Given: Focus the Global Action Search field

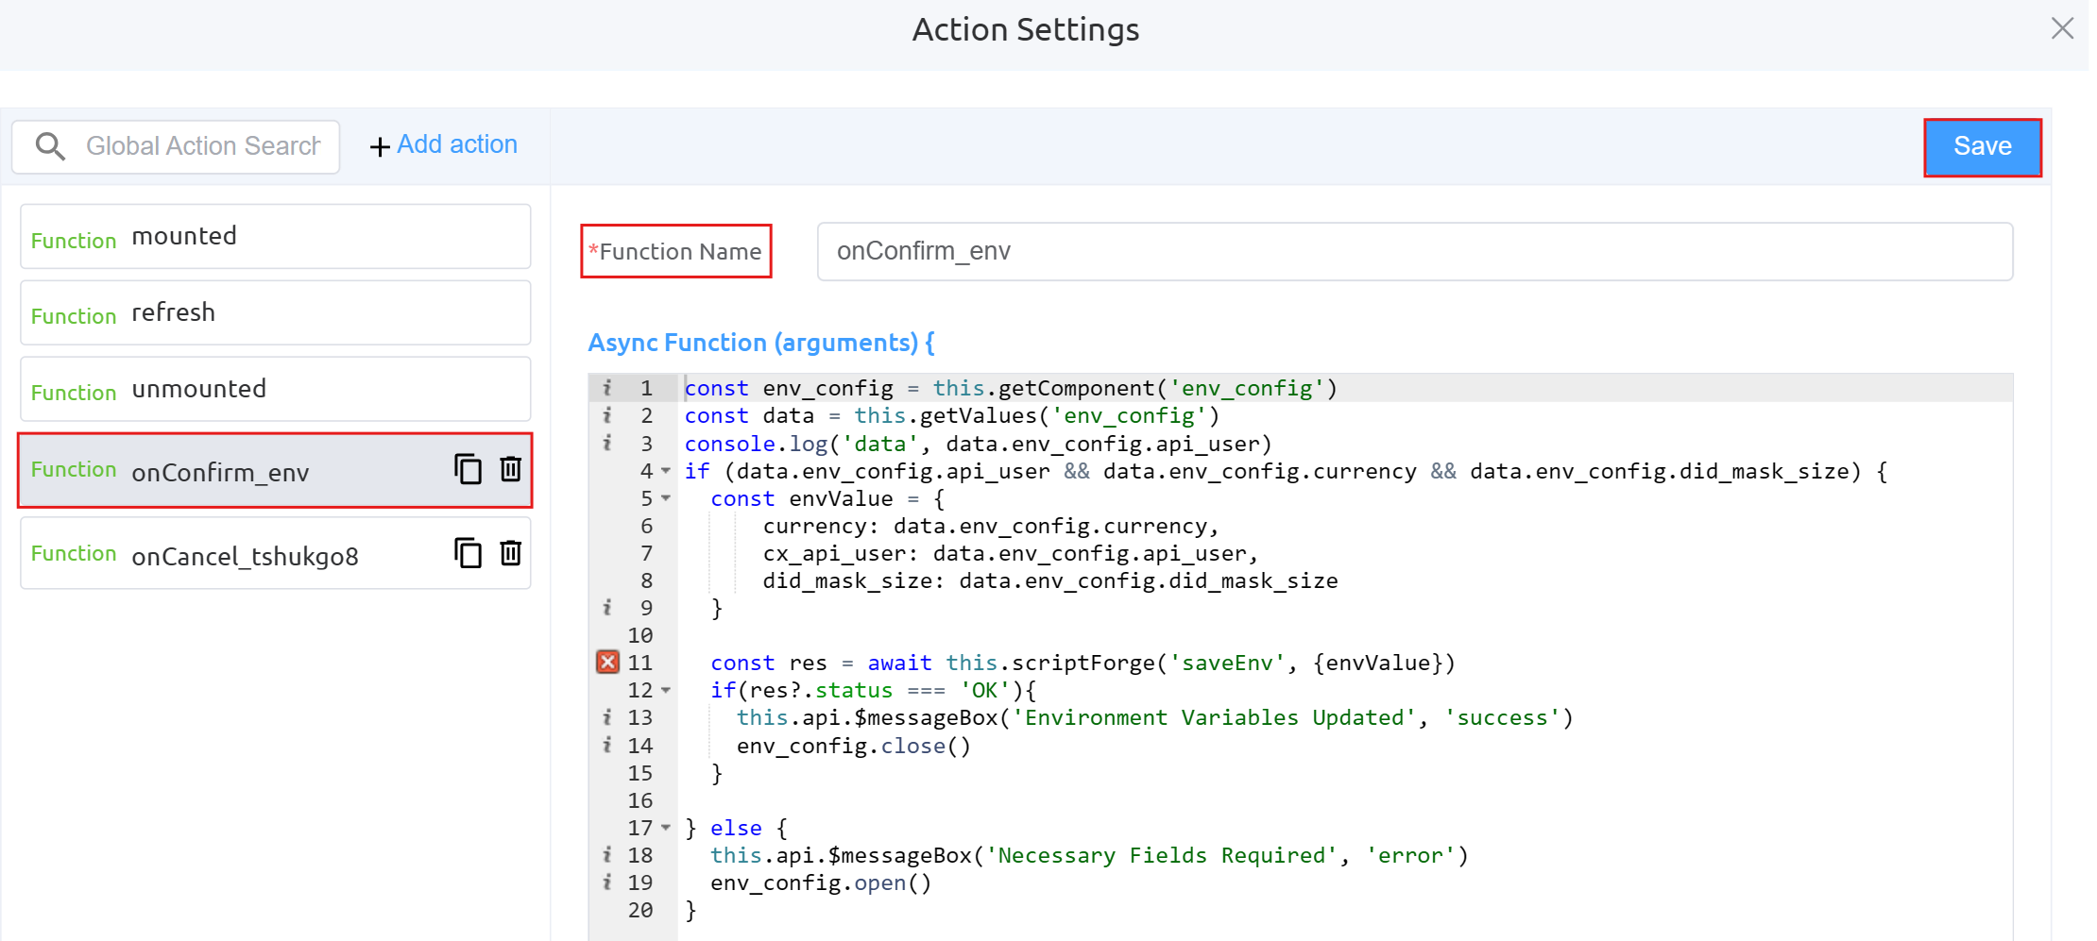Looking at the screenshot, I should [203, 146].
